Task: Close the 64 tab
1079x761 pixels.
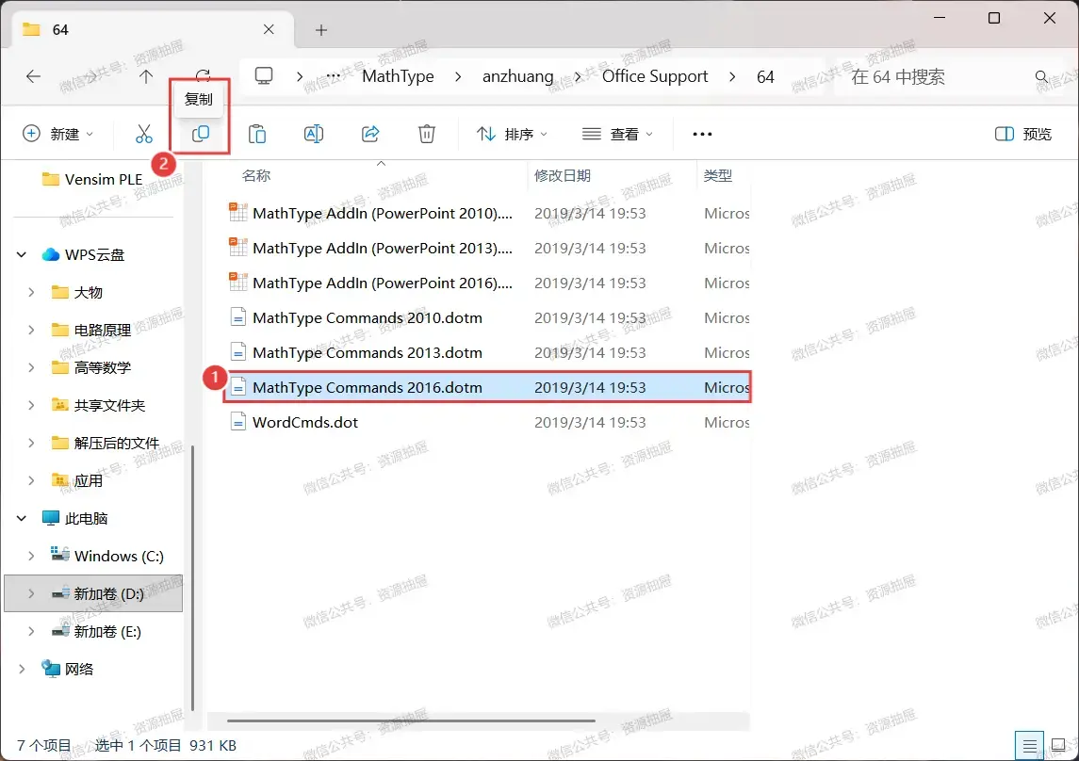Action: (x=269, y=29)
